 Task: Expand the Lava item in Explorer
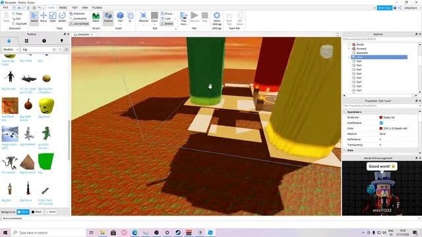(x=349, y=57)
